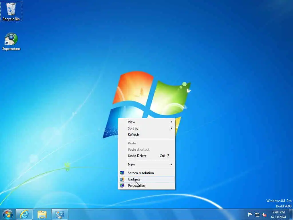
Task: Click the Show desktop button
Action: [291, 214]
